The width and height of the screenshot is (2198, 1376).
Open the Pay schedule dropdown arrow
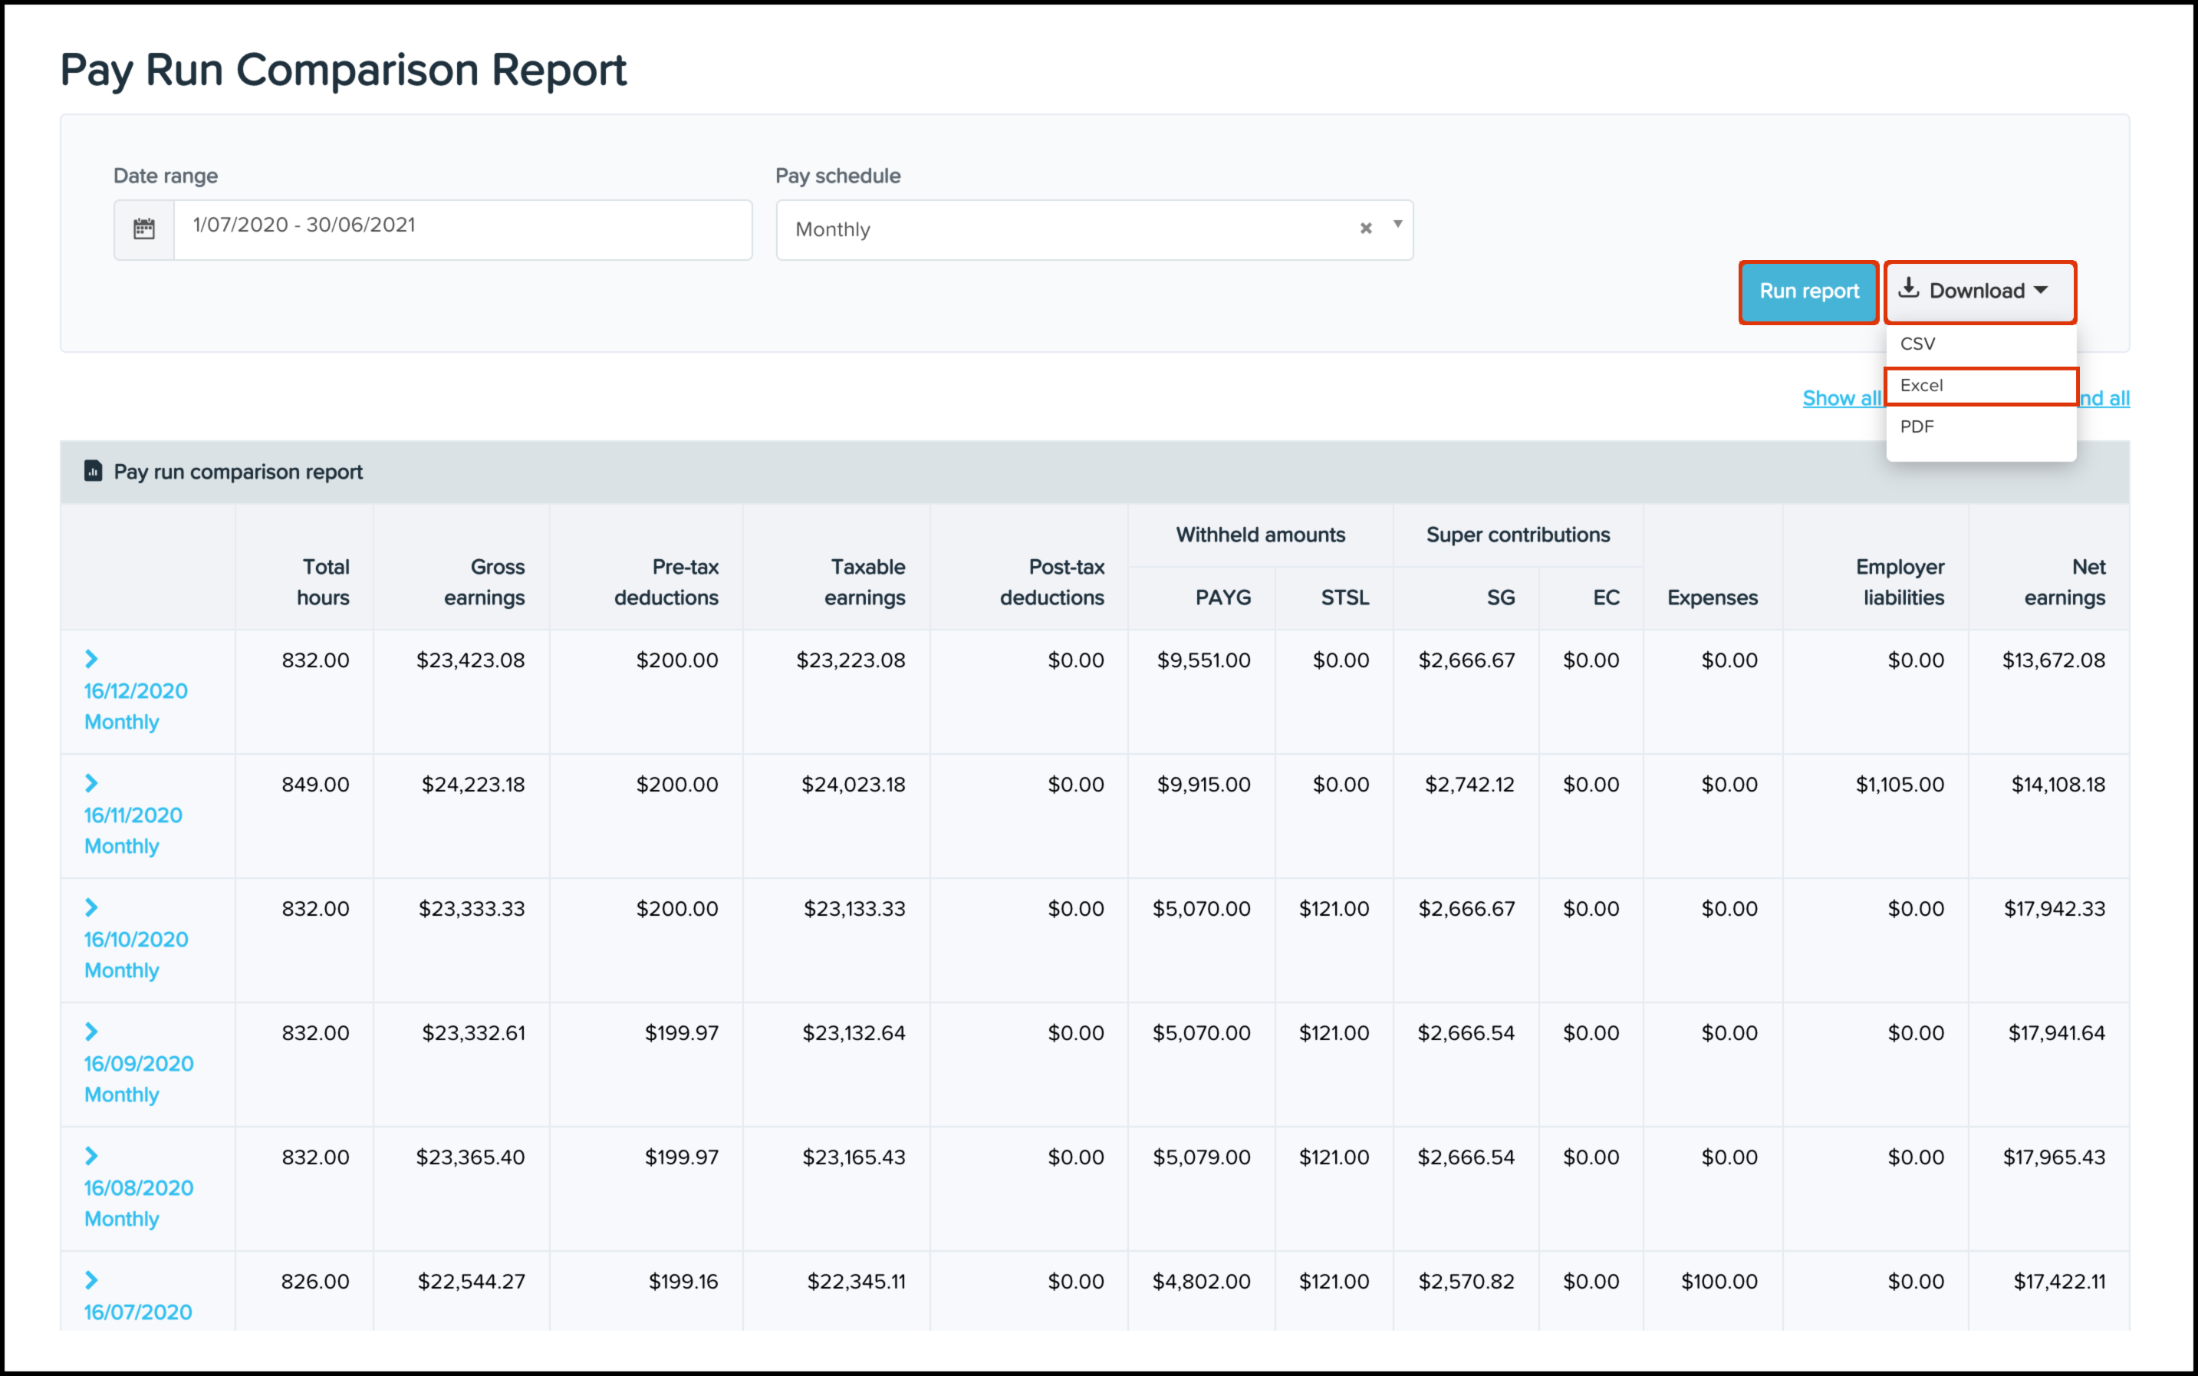point(1397,225)
